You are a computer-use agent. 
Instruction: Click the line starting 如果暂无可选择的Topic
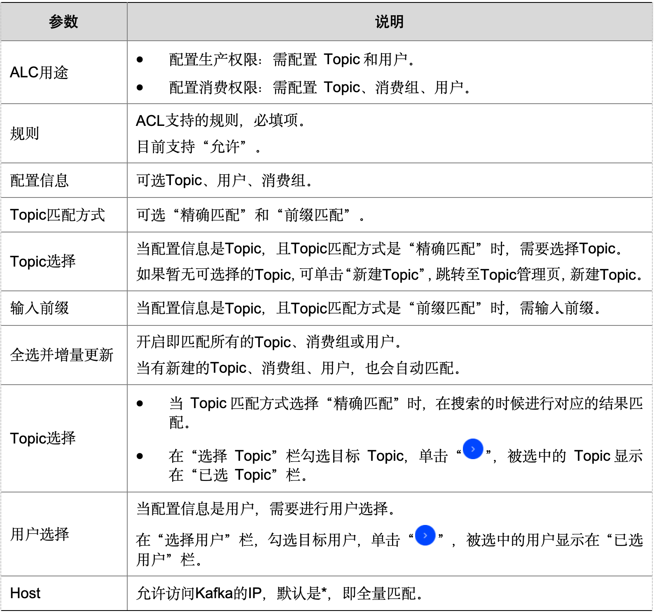pyautogui.click(x=390, y=274)
